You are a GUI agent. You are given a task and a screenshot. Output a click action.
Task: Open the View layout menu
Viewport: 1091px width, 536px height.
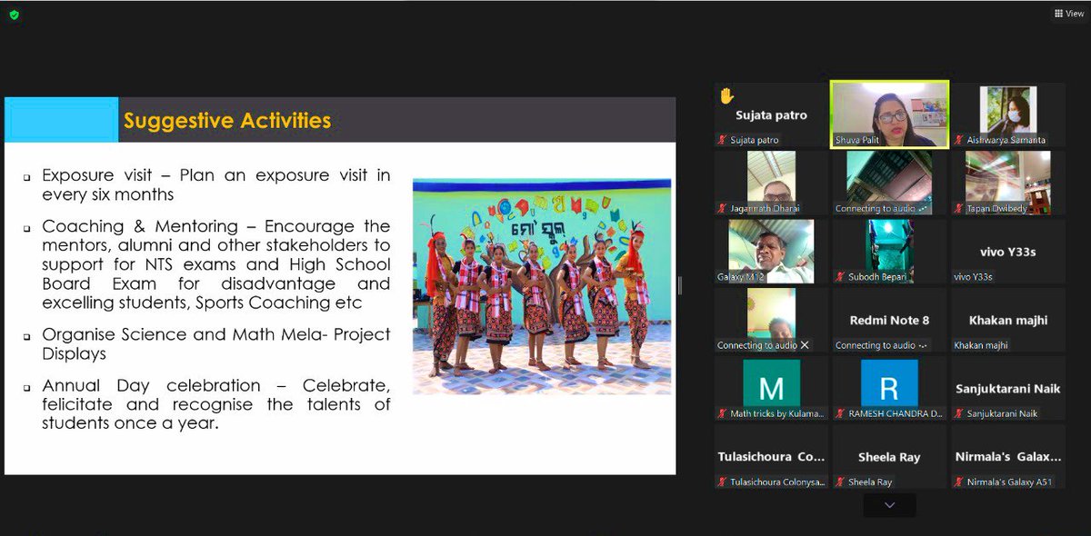pyautogui.click(x=1068, y=14)
